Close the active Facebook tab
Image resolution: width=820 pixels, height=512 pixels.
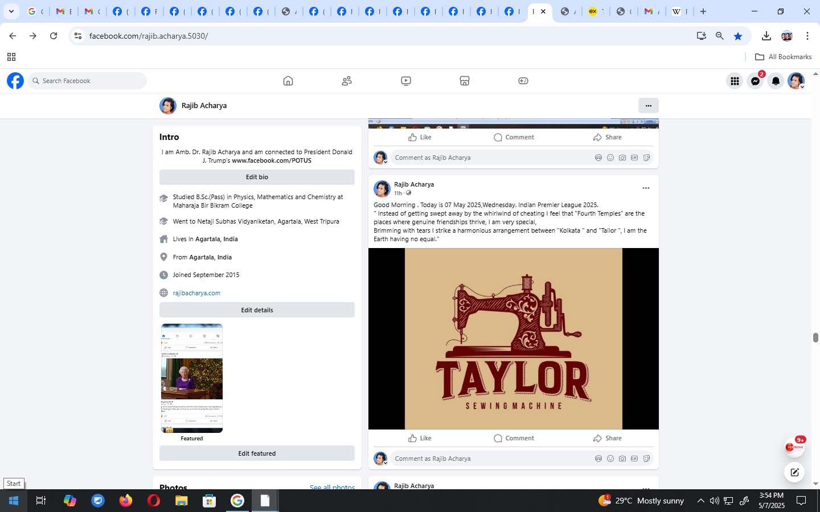(543, 11)
